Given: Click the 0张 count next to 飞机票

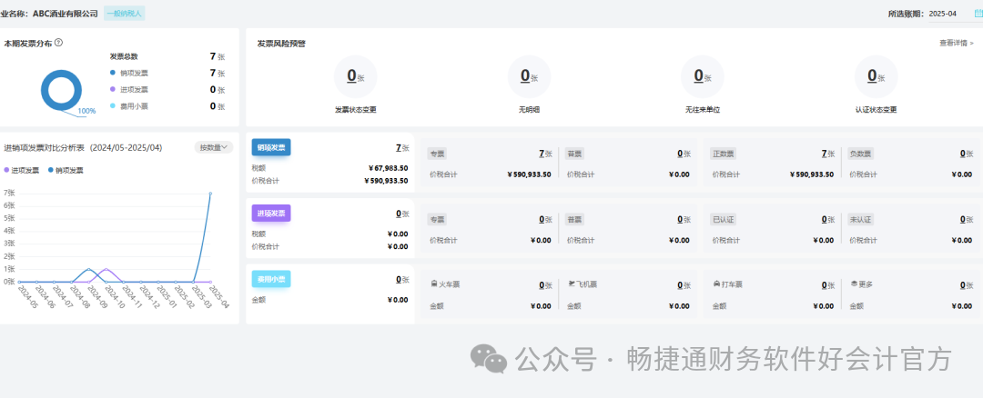Looking at the screenshot, I should [684, 285].
